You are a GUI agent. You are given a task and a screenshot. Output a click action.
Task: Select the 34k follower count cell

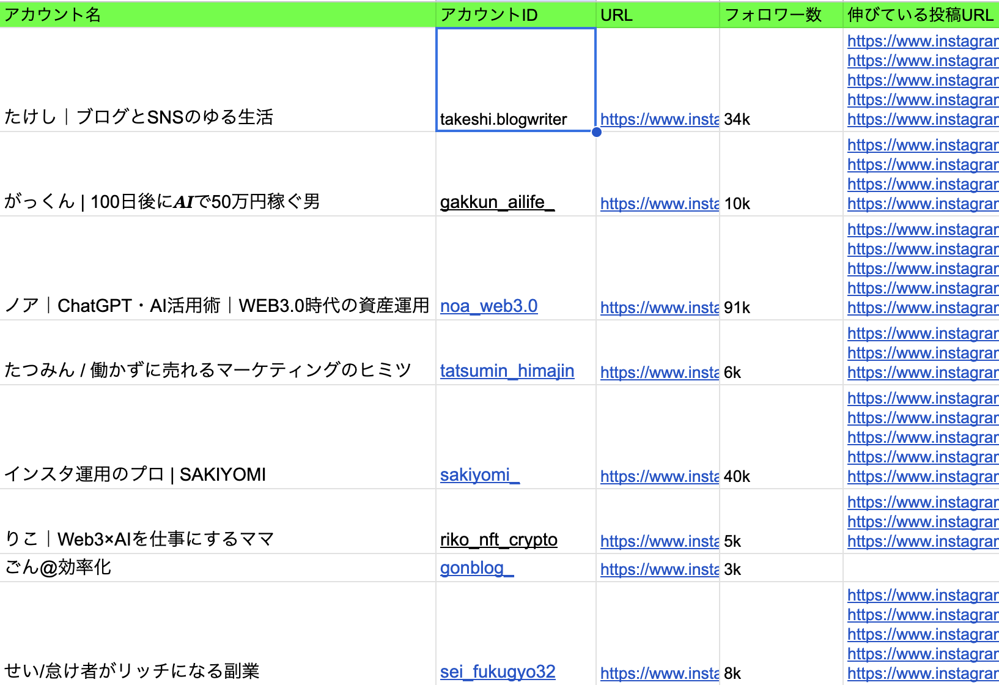coord(781,80)
